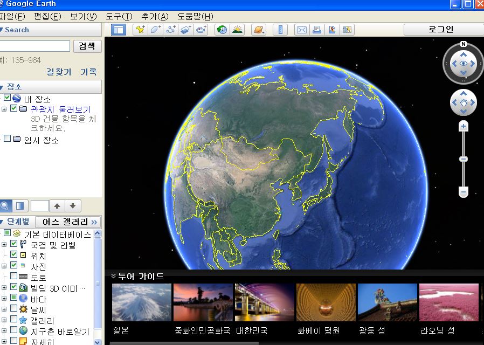This screenshot has height=345, width=484.
Task: Expand the 바다 tree node
Action: (x=4, y=299)
